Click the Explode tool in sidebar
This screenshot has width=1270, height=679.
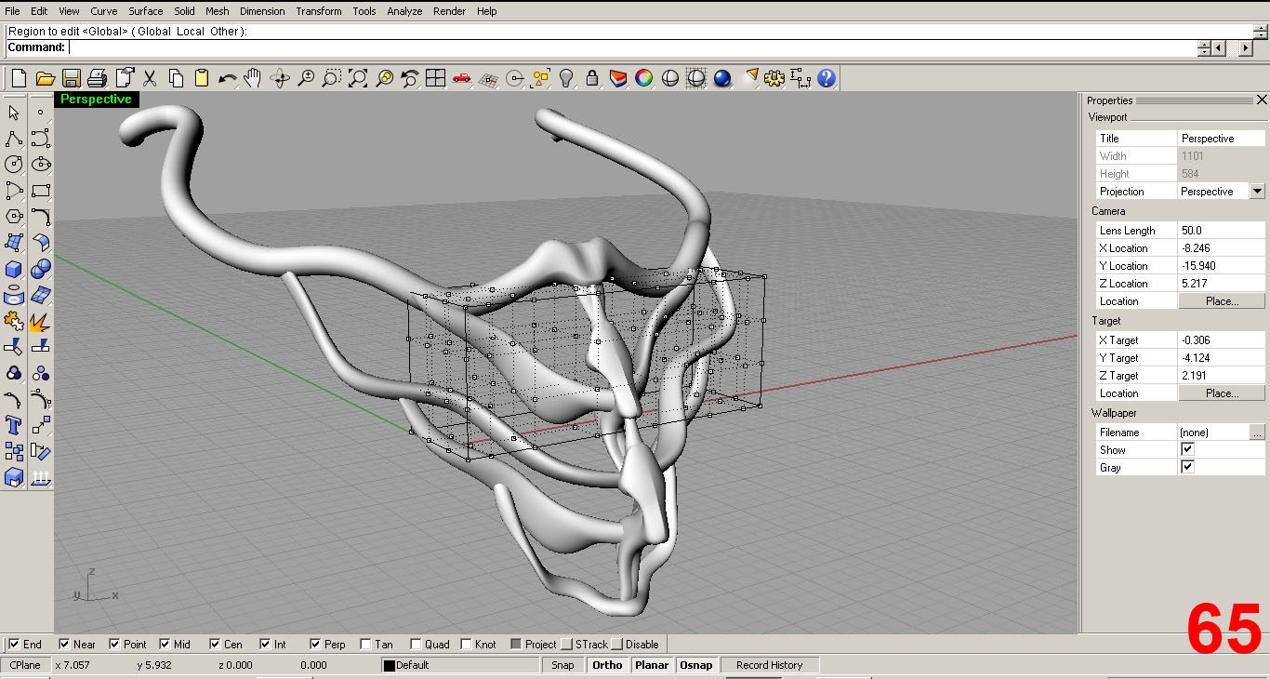pyautogui.click(x=40, y=321)
